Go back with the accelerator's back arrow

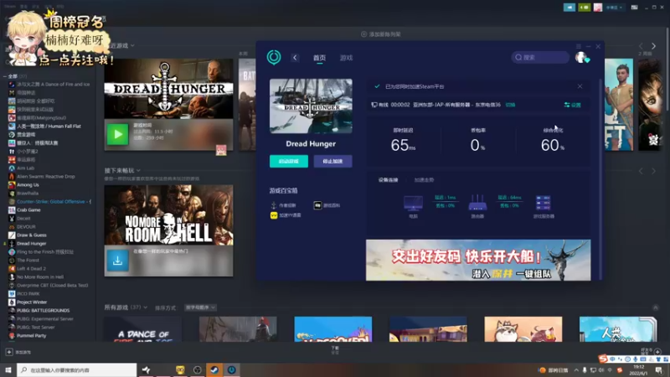click(x=295, y=58)
